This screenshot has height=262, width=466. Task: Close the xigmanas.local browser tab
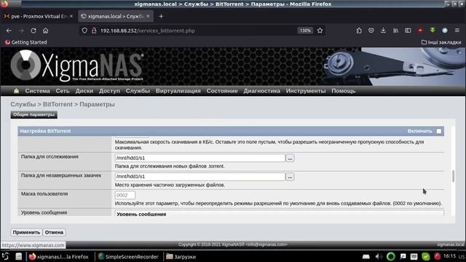pyautogui.click(x=148, y=16)
